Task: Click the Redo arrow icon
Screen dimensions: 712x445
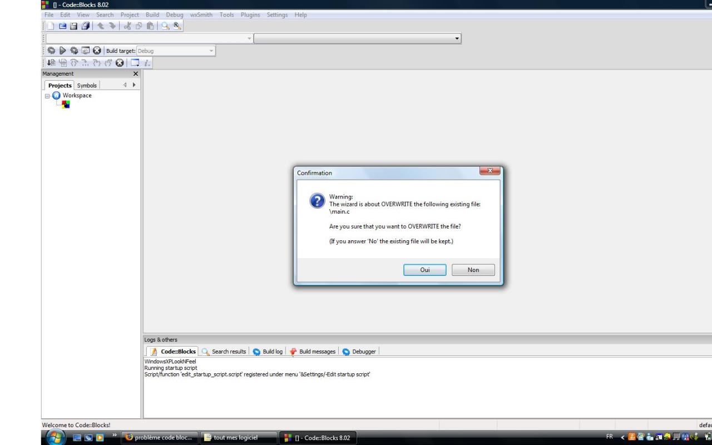Action: [112, 26]
